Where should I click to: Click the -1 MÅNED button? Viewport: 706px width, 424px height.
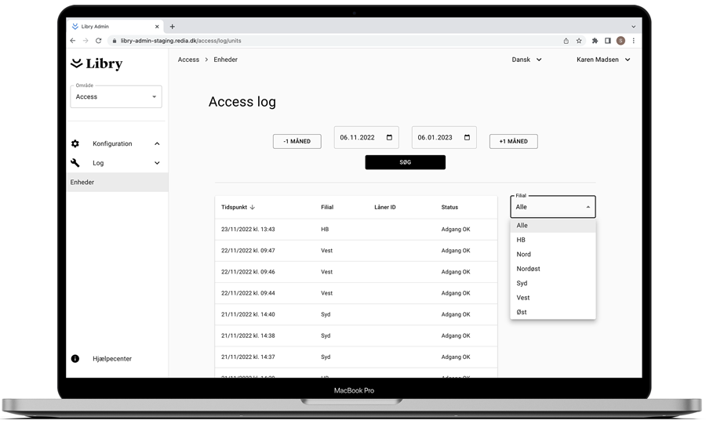click(x=297, y=142)
